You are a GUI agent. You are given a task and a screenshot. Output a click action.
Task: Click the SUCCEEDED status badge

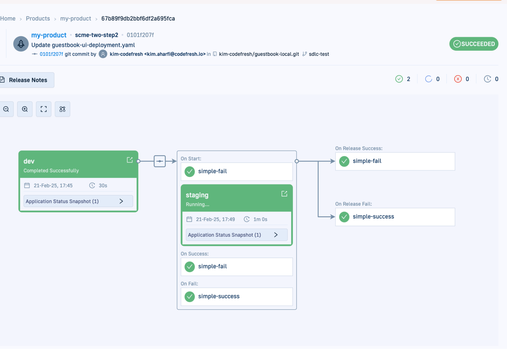(x=474, y=44)
